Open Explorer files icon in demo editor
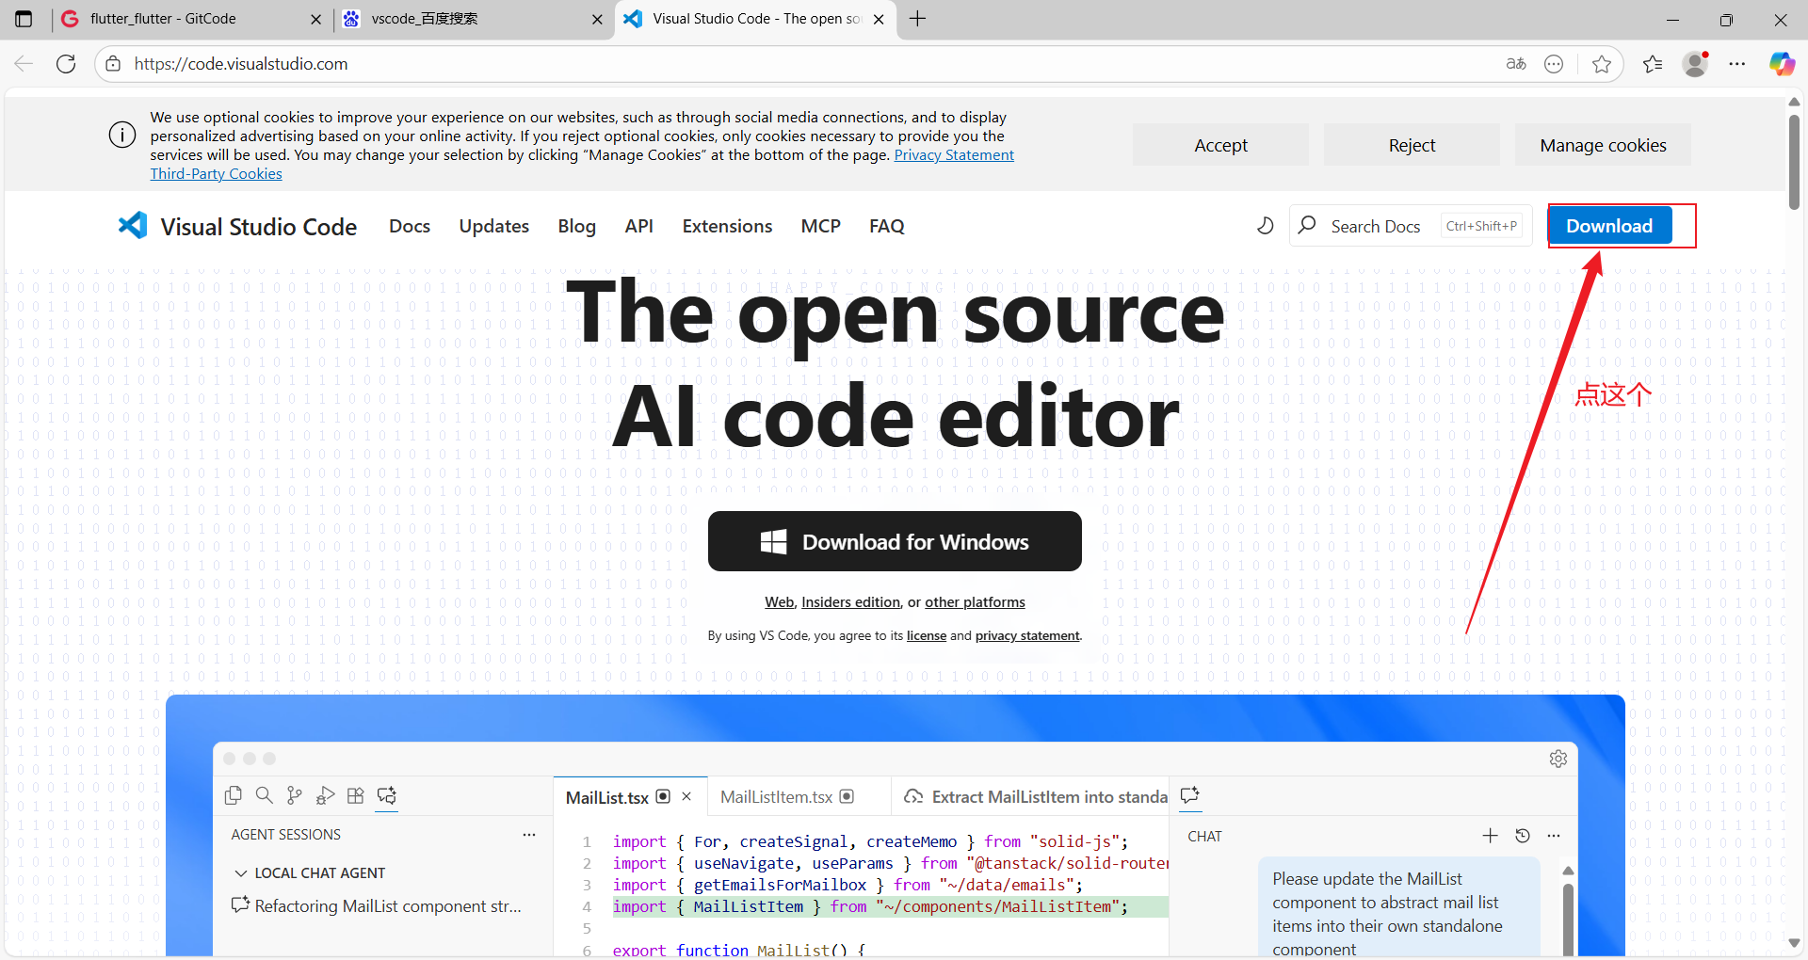The image size is (1808, 960). point(234,796)
